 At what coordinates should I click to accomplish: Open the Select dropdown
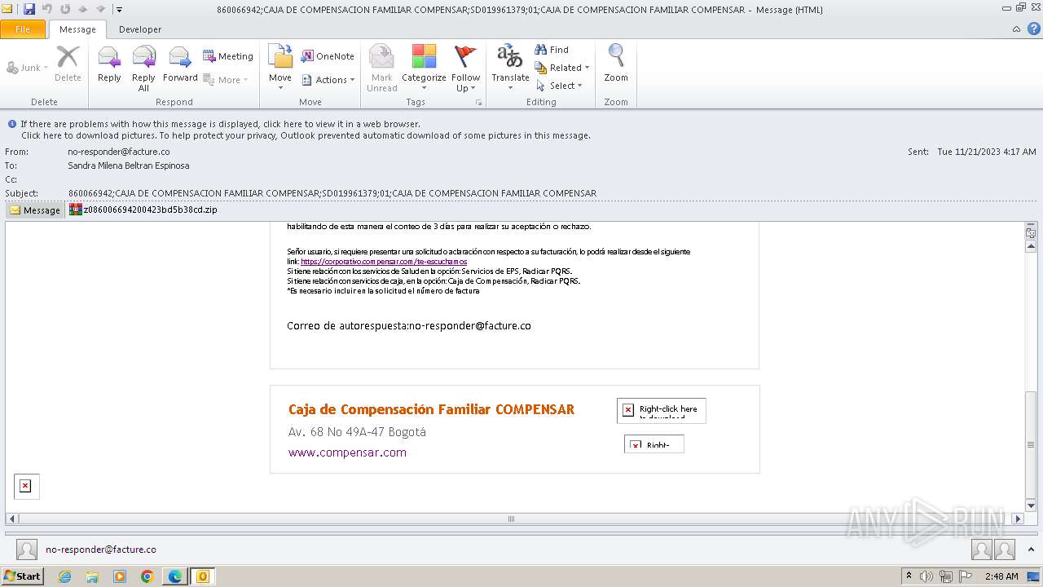coord(559,86)
